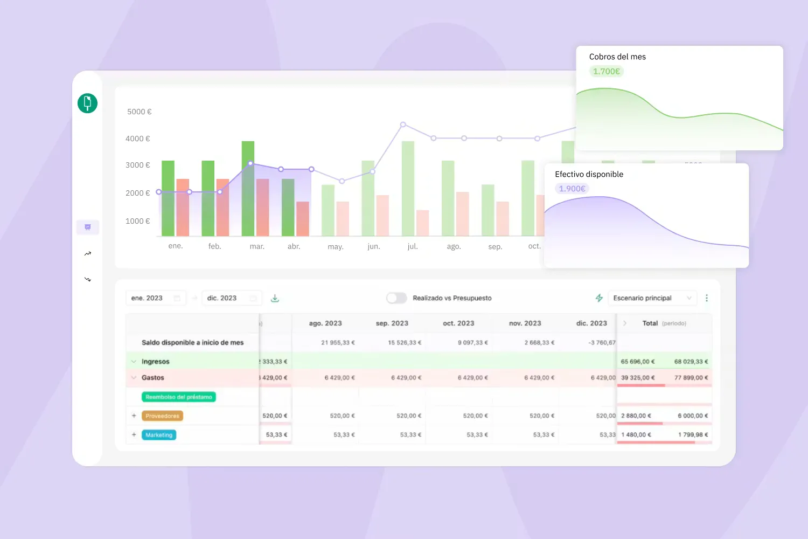Set the end date field dic. 2023
The image size is (808, 539).
pos(232,298)
